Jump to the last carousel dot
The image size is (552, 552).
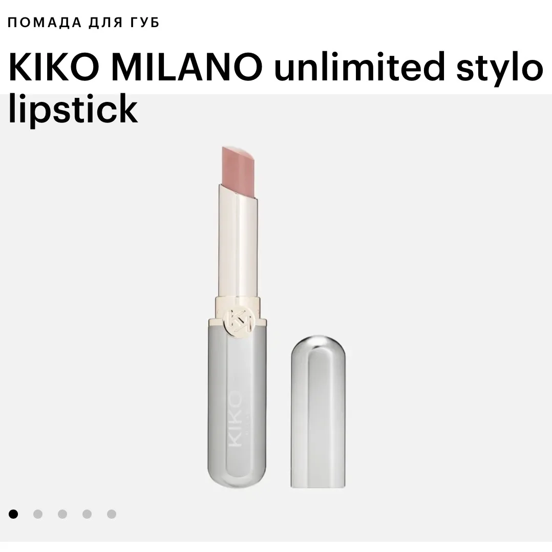[x=112, y=514]
